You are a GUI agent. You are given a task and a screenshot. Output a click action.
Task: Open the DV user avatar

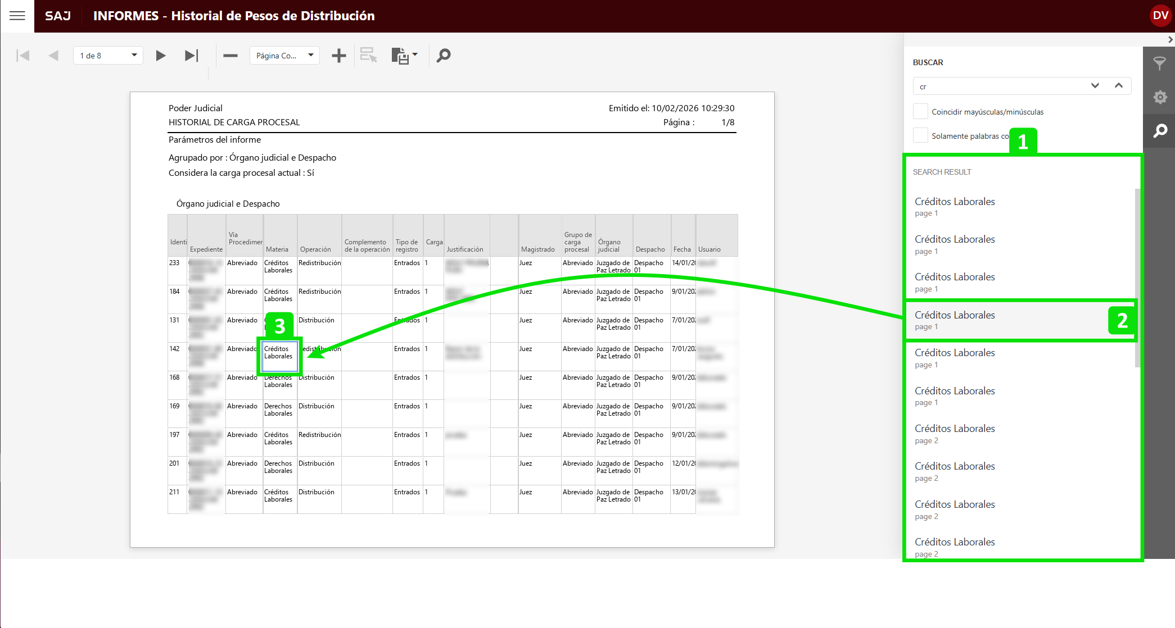(1160, 16)
